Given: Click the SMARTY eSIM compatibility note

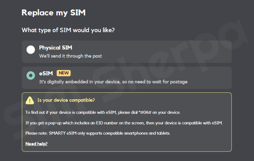Looking at the screenshot, I should 98,133.
